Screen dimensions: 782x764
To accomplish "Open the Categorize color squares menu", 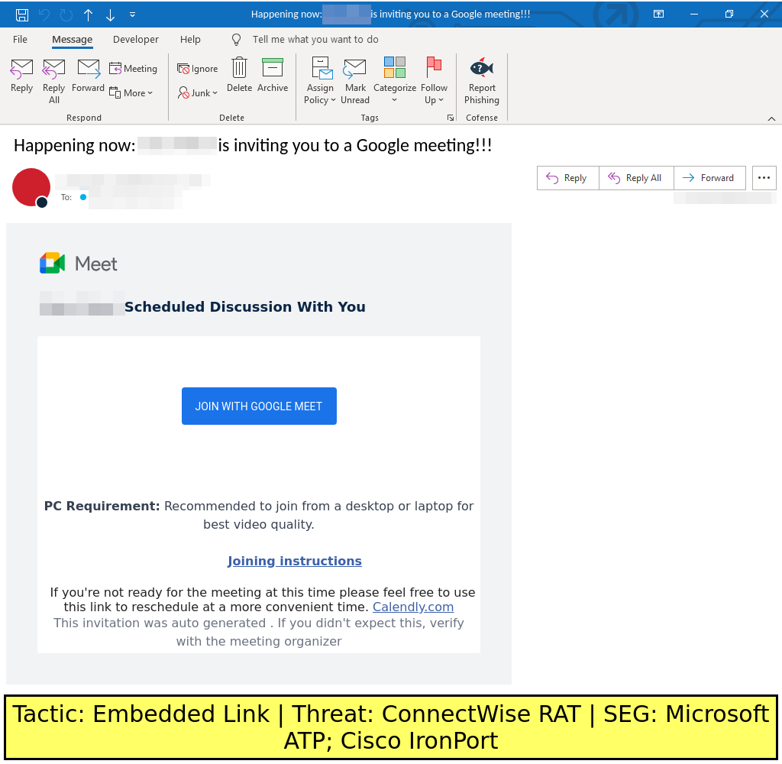I will click(x=394, y=69).
